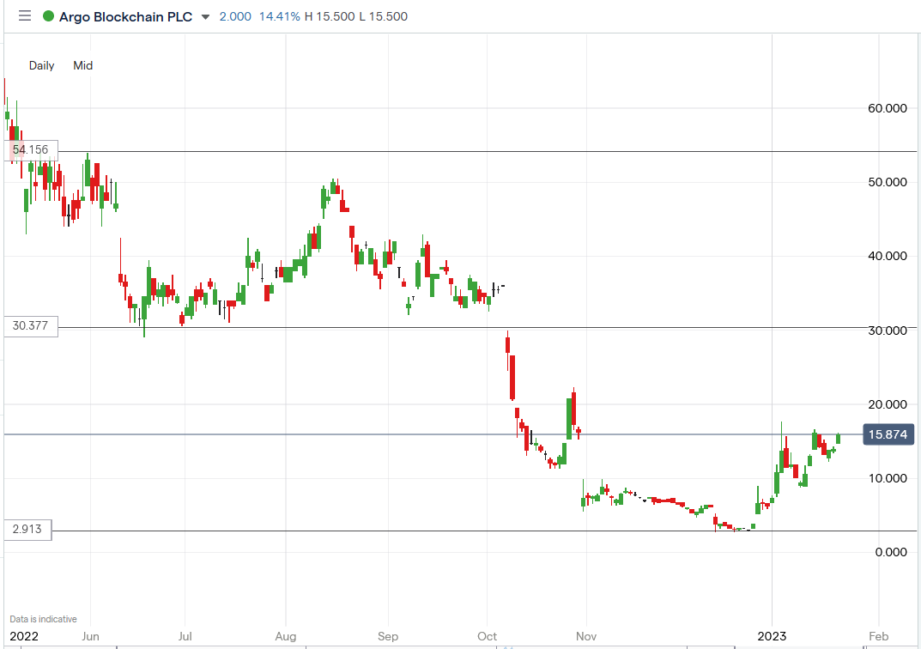Click the 60.000 price axis label
921x649 pixels.
click(x=887, y=108)
